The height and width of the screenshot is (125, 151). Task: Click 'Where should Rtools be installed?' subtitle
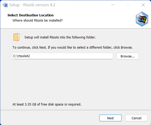tap(37, 21)
